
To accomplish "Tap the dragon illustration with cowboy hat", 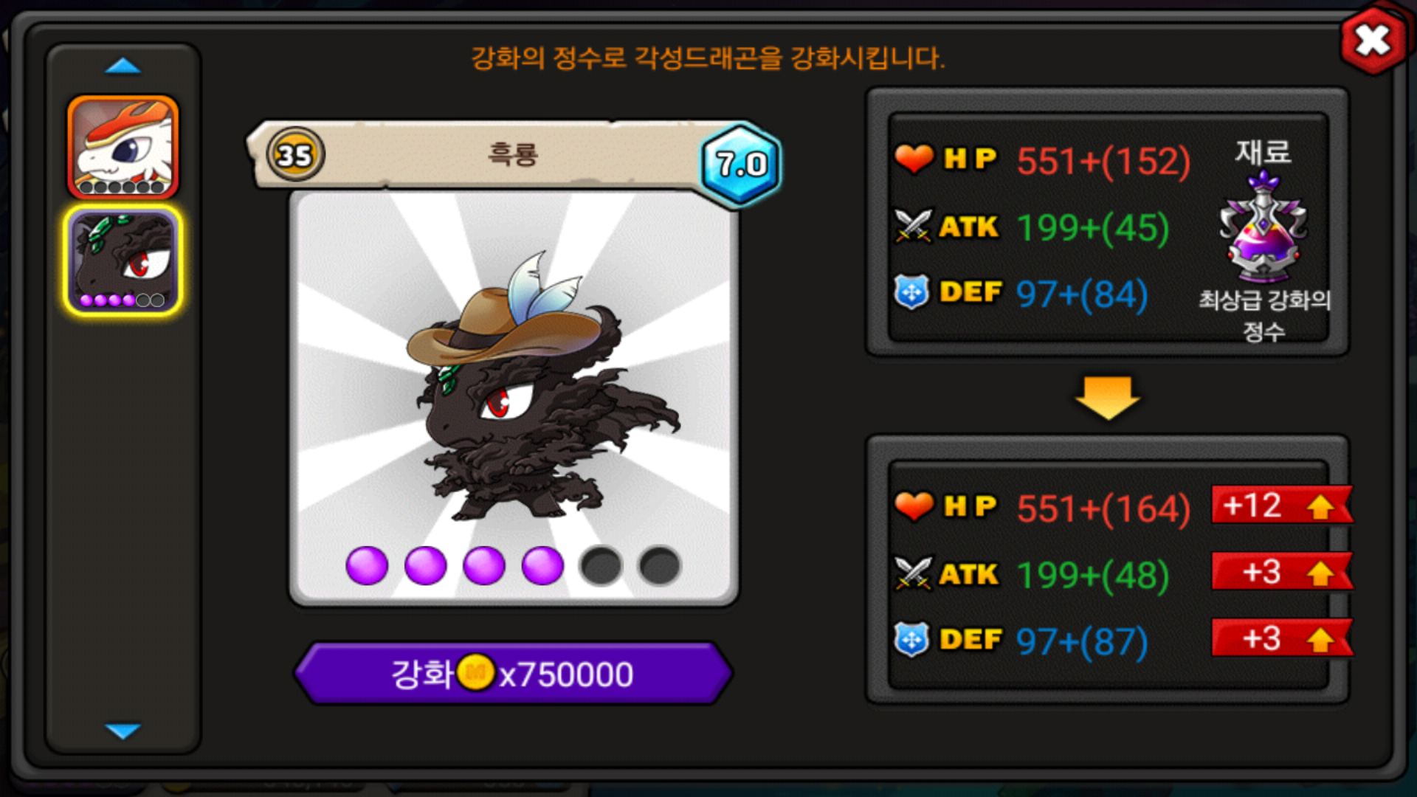I will click(542, 384).
